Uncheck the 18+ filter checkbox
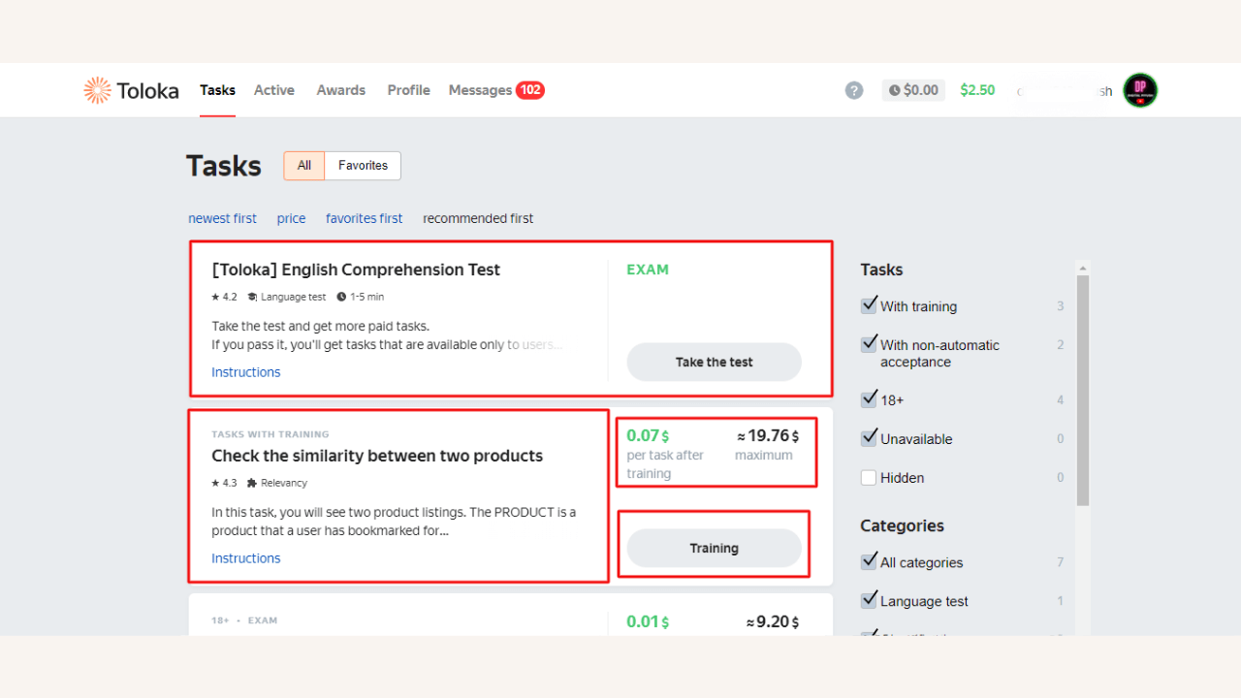Image resolution: width=1241 pixels, height=698 pixels. tap(869, 398)
